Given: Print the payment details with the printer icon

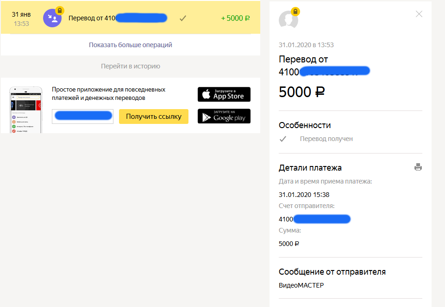Looking at the screenshot, I should pyautogui.click(x=418, y=167).
